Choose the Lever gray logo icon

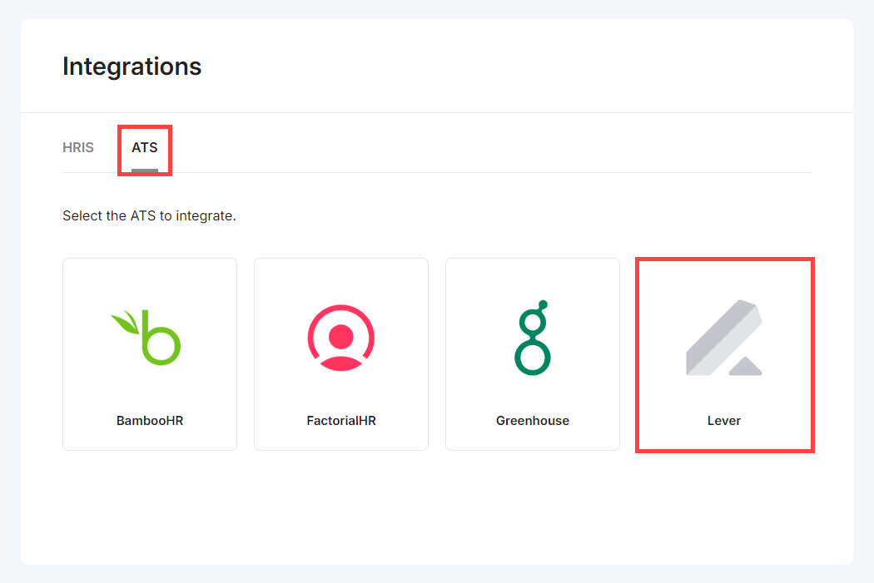(x=724, y=338)
